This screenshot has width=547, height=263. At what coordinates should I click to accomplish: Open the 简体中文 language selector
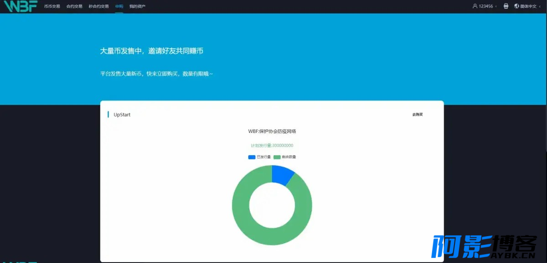pos(528,6)
